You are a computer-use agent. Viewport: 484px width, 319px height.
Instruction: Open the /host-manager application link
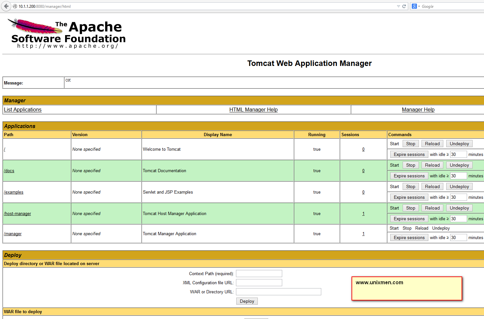[18, 213]
